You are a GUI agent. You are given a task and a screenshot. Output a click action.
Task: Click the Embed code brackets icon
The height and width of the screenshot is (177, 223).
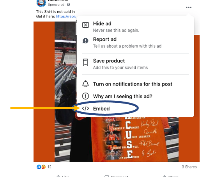[x=85, y=109]
